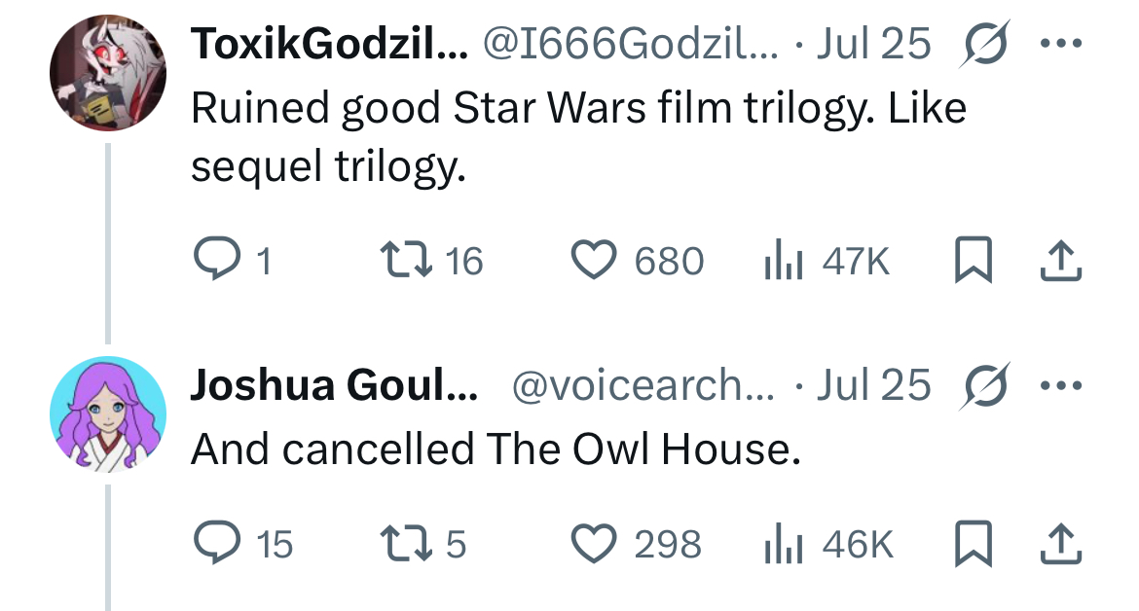The width and height of the screenshot is (1139, 611).
Task: Bookmark ToxikGodzilla's tweet
Action: coord(973,261)
